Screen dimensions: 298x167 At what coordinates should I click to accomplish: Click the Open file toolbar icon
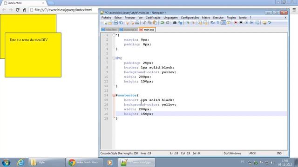[110, 23]
